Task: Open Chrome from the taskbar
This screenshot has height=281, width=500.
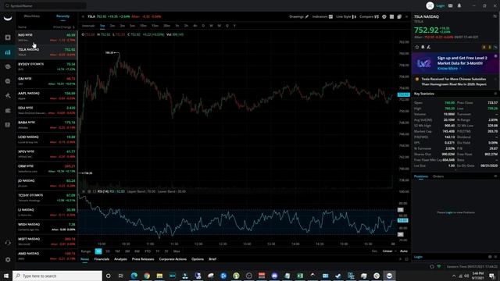Action: pyautogui.click(x=147, y=276)
